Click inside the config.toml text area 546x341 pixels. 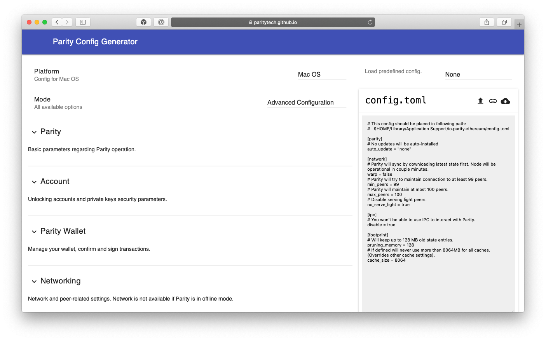(438, 214)
